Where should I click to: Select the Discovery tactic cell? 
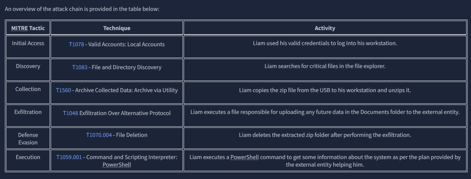28,66
